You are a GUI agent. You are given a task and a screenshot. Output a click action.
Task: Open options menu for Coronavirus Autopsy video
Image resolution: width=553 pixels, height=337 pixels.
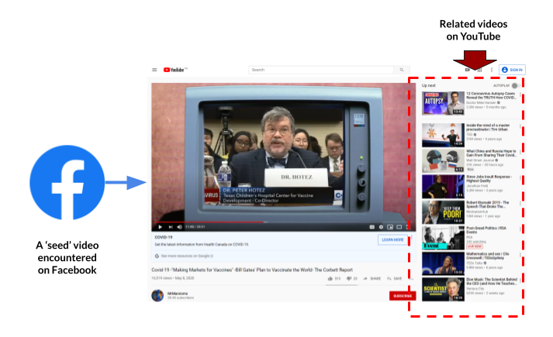point(520,95)
